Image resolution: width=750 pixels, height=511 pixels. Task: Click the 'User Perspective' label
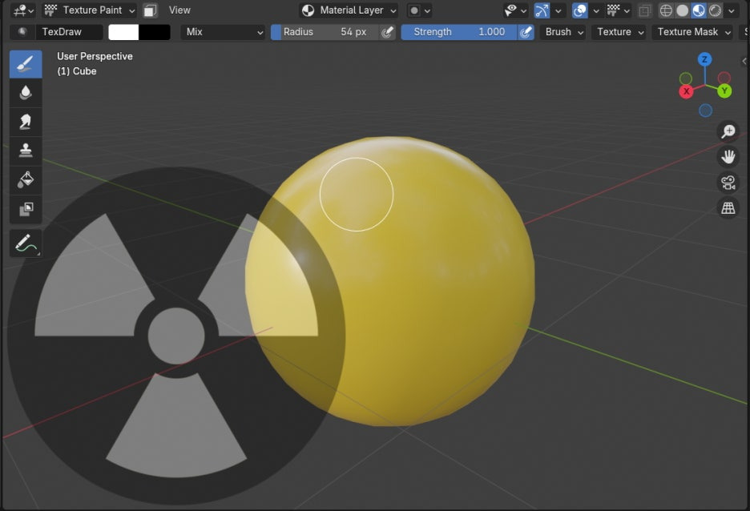click(95, 56)
